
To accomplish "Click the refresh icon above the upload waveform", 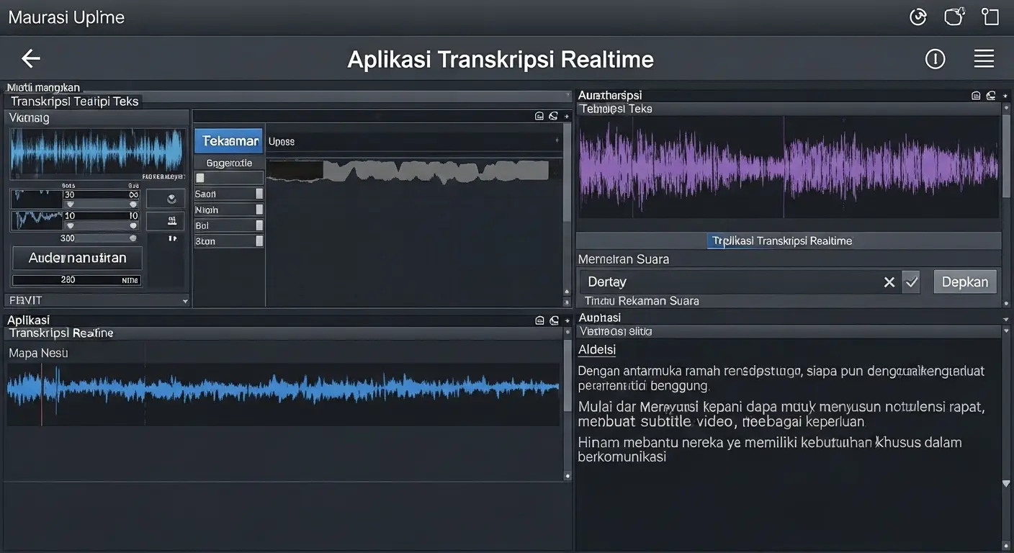I will tap(553, 116).
